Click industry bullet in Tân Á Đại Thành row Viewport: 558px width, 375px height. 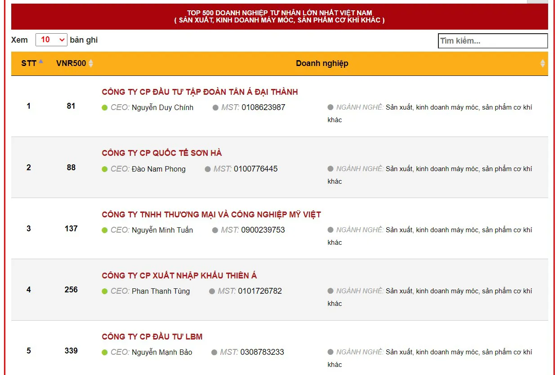330,107
